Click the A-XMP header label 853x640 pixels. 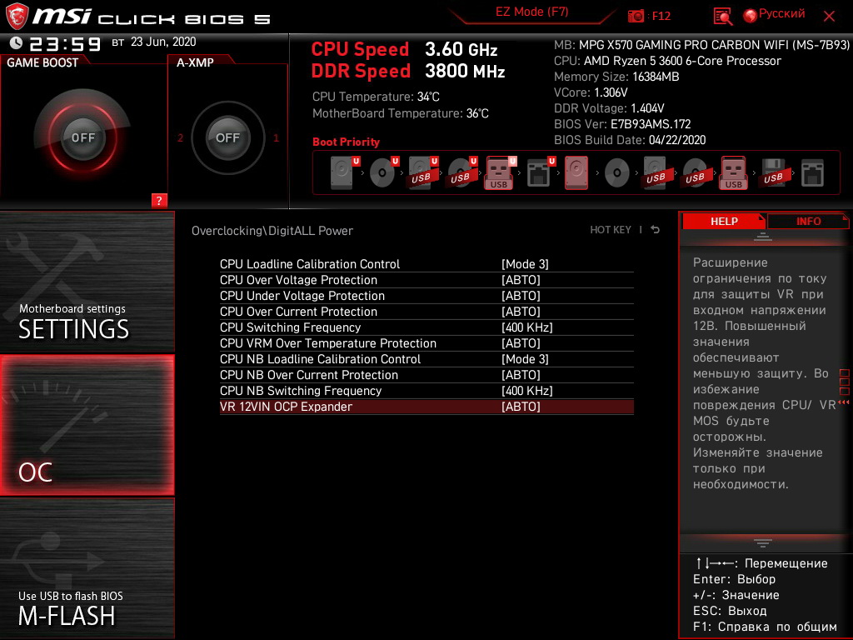(195, 62)
